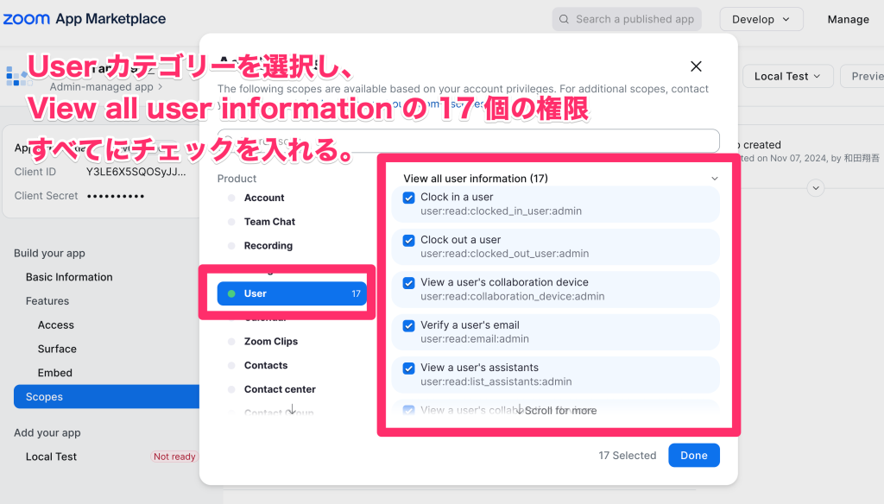Select the Account product category
The width and height of the screenshot is (884, 504).
tap(263, 198)
